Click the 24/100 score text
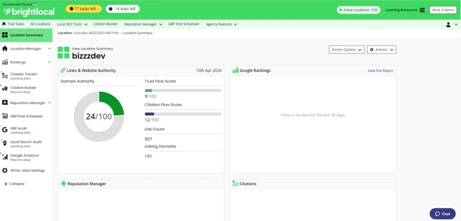The height and width of the screenshot is (221, 461). [x=99, y=117]
